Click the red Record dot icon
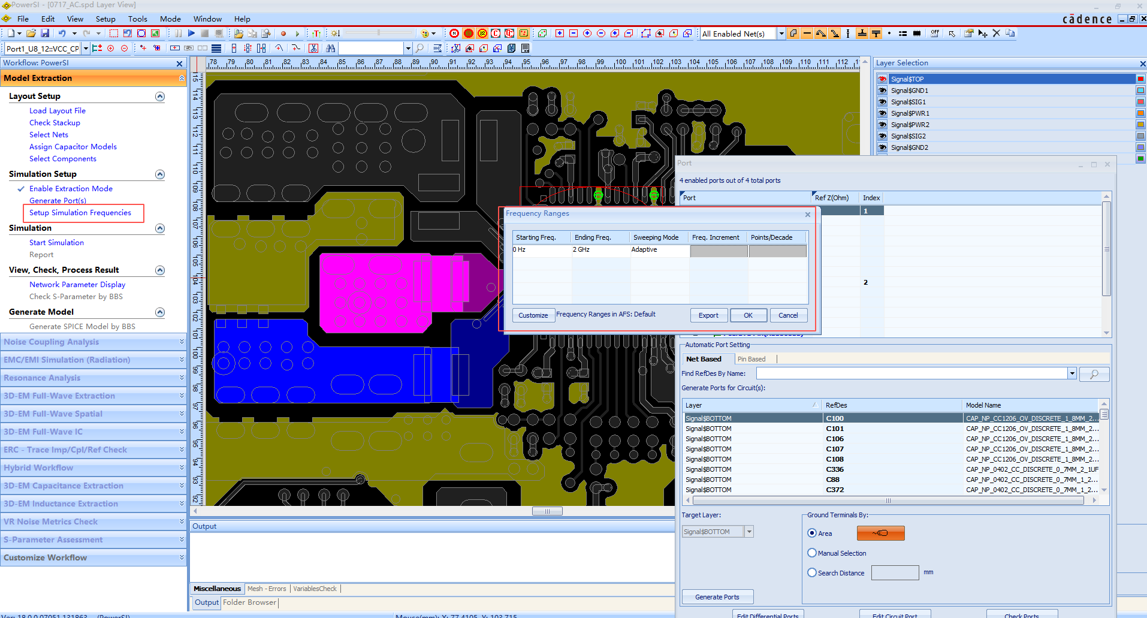Screen dimensions: 1147x618 pyautogui.click(x=282, y=34)
